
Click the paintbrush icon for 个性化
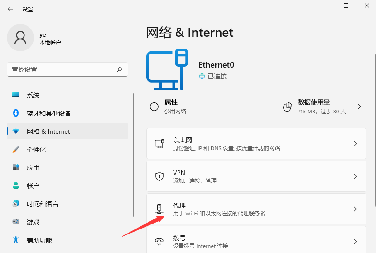point(16,149)
